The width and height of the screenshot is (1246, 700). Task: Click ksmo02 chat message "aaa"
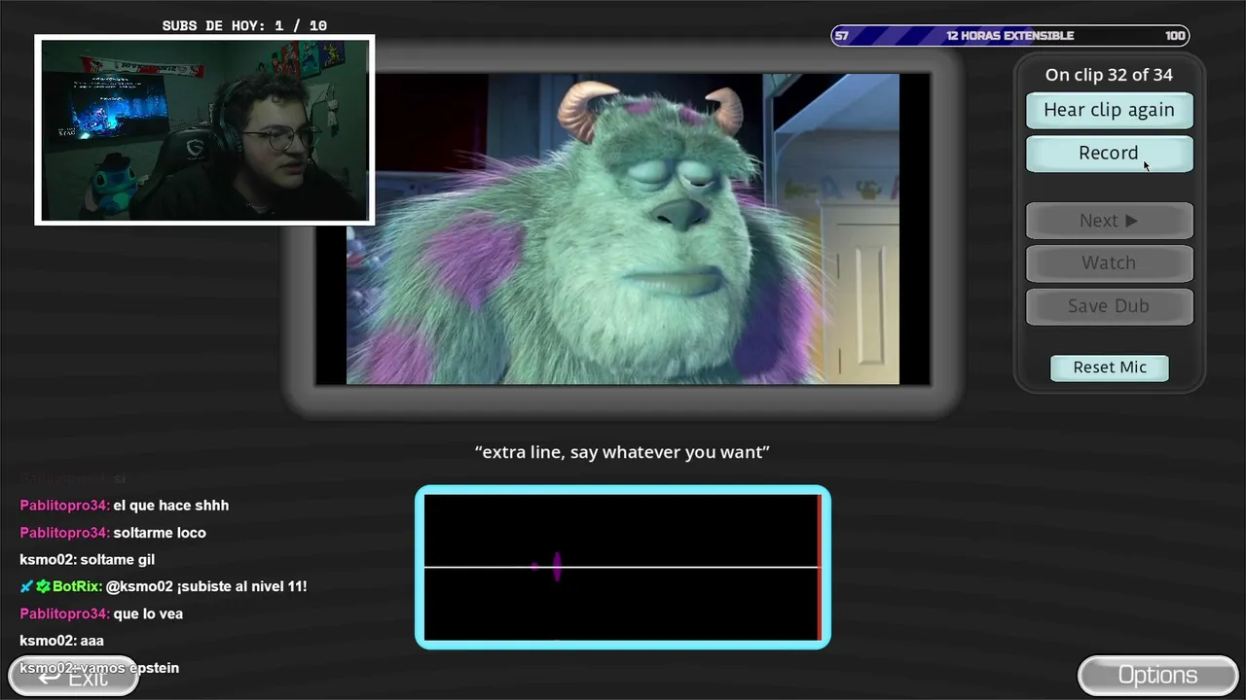(x=92, y=641)
